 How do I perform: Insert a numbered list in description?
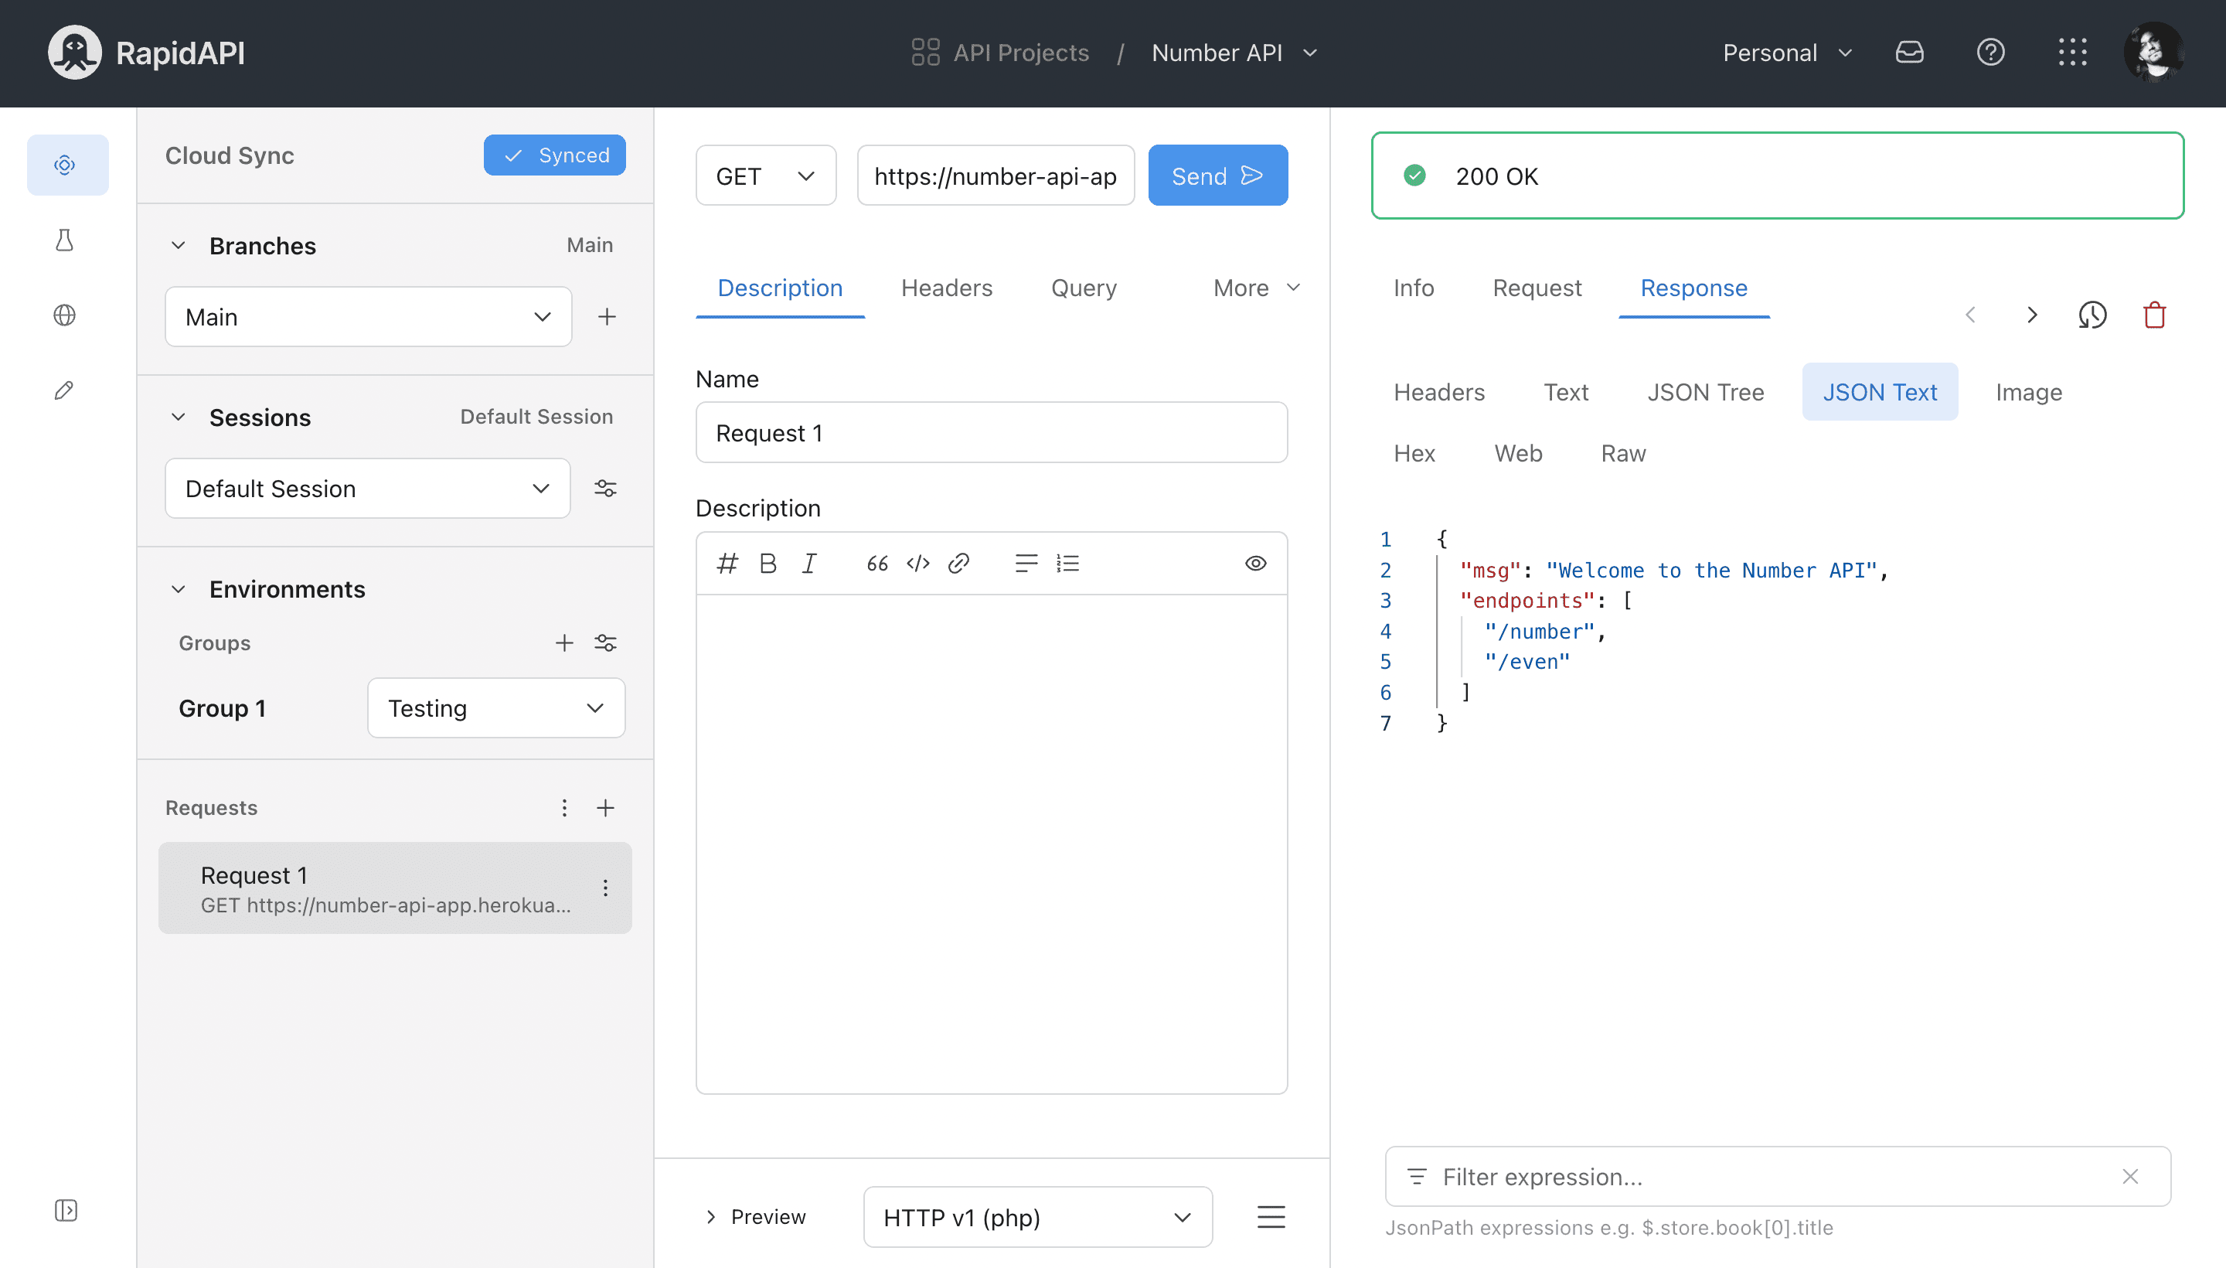pyautogui.click(x=1067, y=564)
